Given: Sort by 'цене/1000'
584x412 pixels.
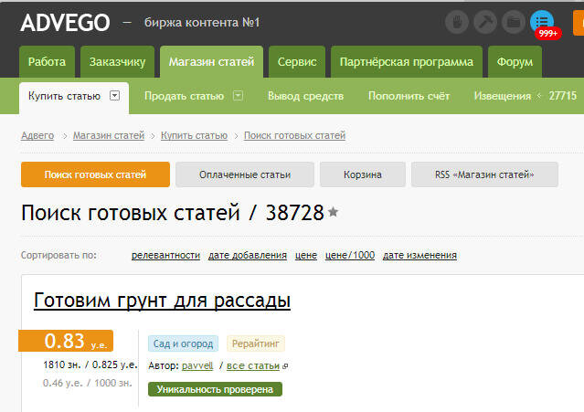Looking at the screenshot, I should pyautogui.click(x=350, y=255).
